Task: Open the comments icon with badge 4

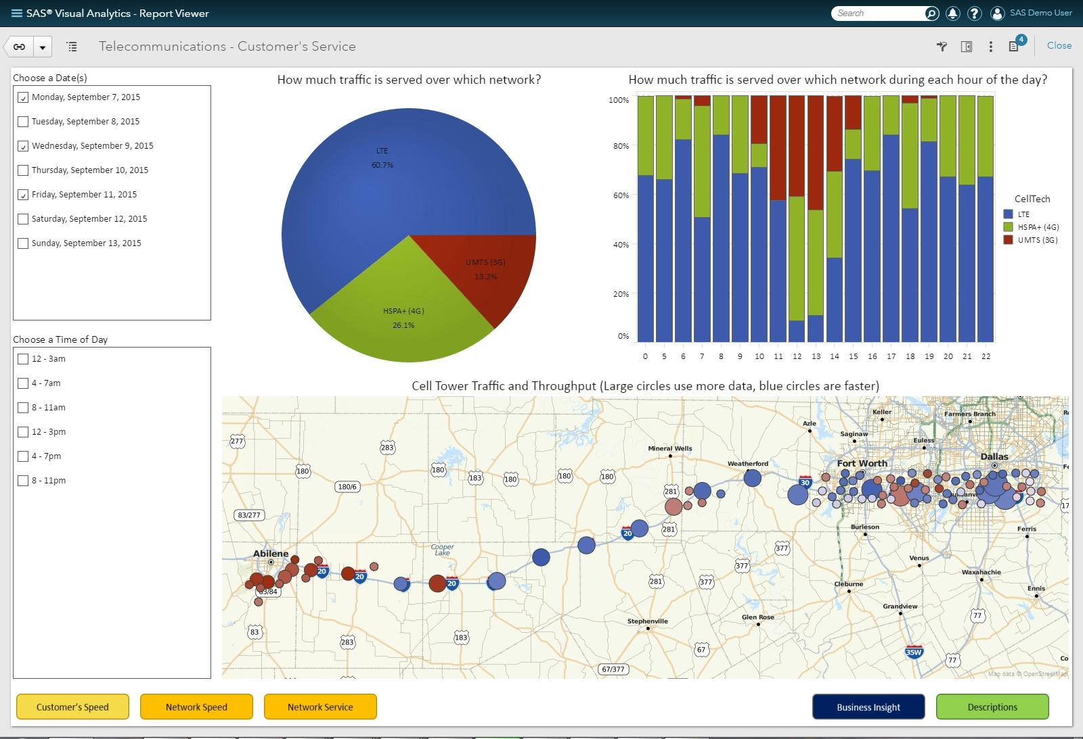Action: tap(1014, 46)
